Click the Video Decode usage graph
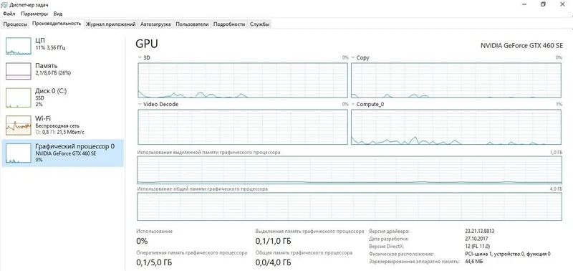 [243, 127]
